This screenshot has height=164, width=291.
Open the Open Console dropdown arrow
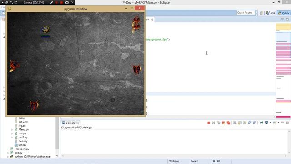(278, 123)
